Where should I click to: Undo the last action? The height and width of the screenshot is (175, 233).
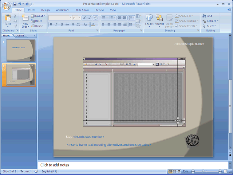tap(20, 4)
